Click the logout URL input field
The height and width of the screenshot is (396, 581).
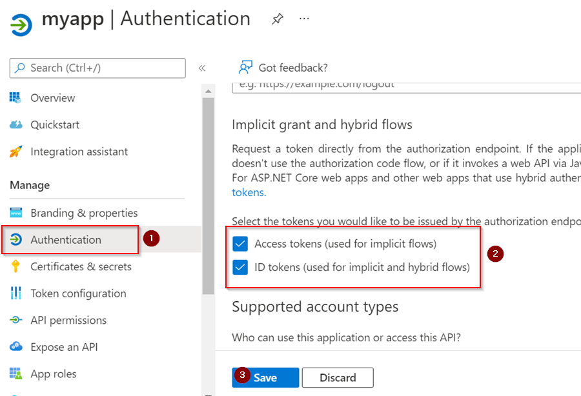[x=406, y=88]
